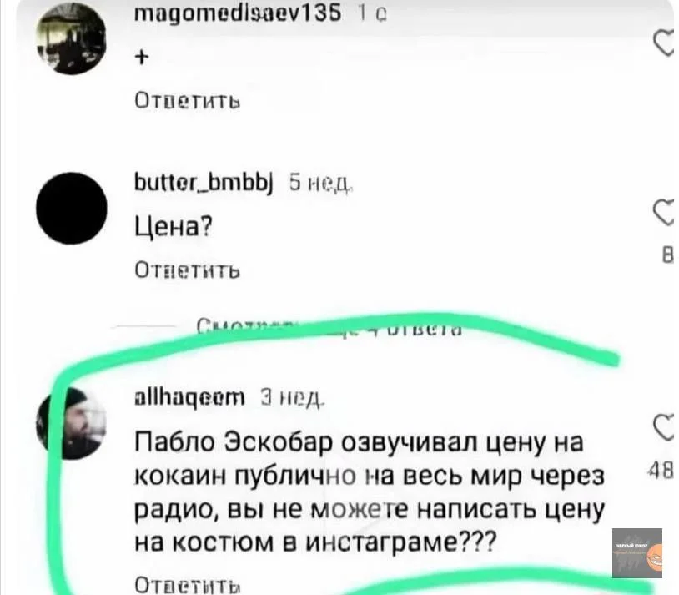This screenshot has width=679, height=595.
Task: Expand hidden replies under butter_bmbbj's comment
Action: (329, 328)
